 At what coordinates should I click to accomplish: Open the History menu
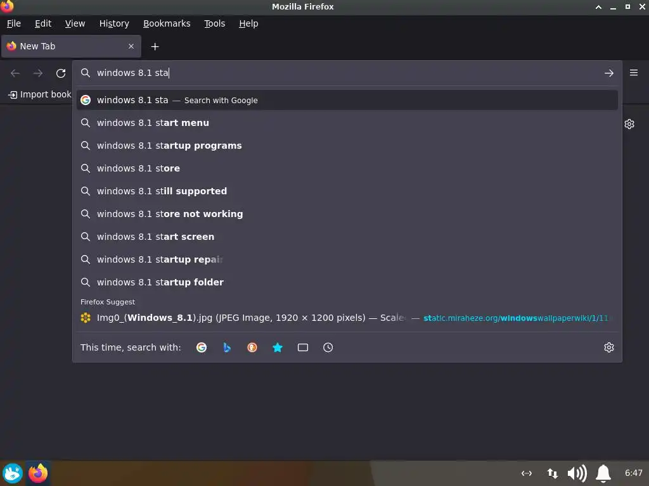pyautogui.click(x=114, y=23)
